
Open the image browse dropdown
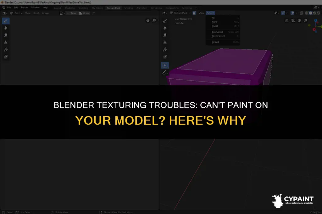tap(62, 13)
